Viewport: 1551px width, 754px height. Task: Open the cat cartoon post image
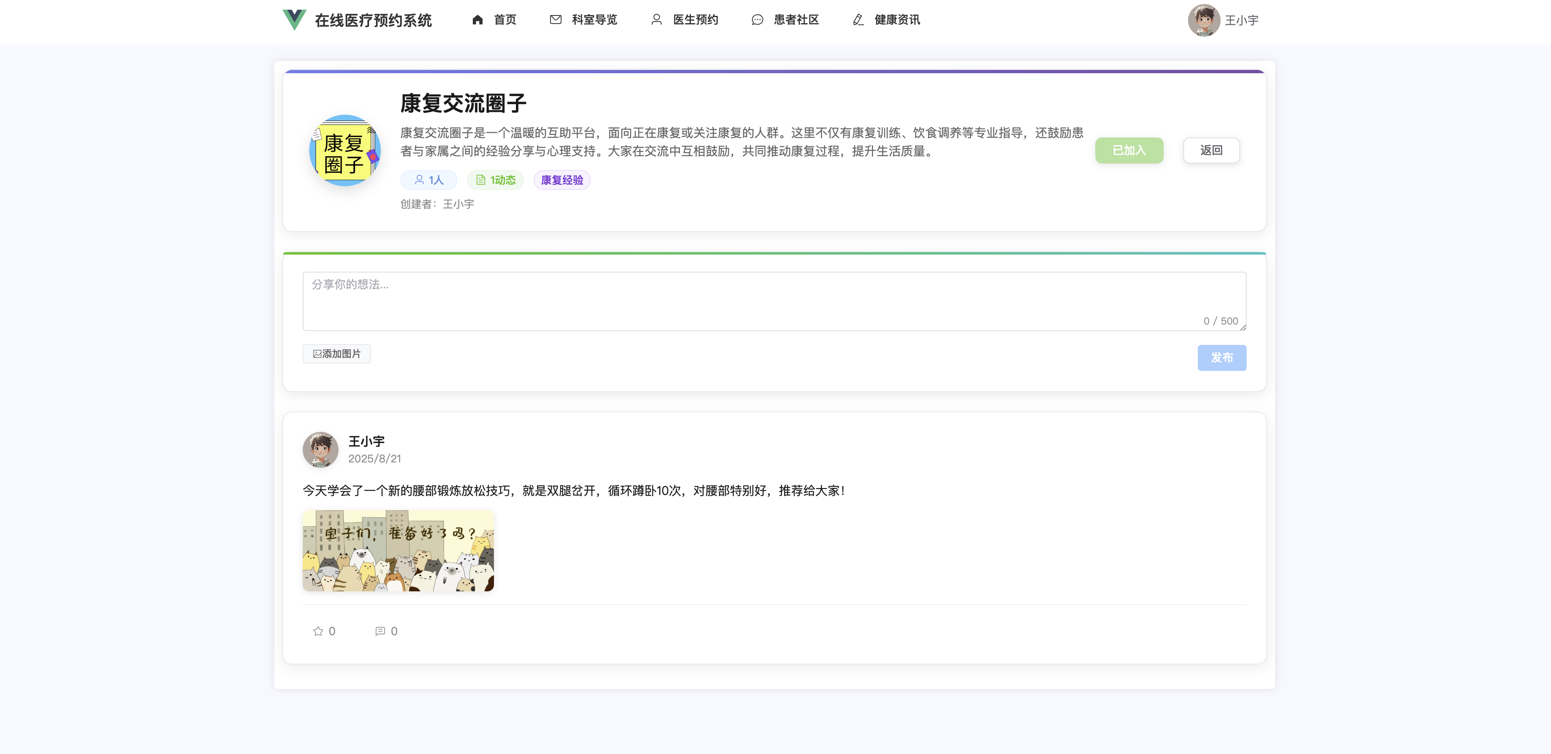click(x=398, y=551)
